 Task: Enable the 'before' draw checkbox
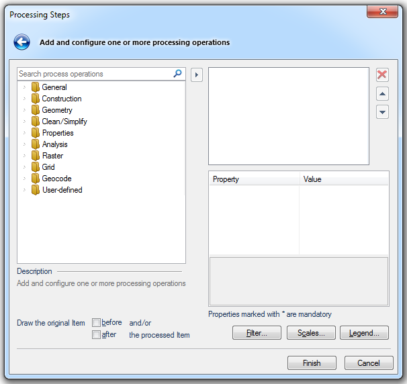[97, 323]
